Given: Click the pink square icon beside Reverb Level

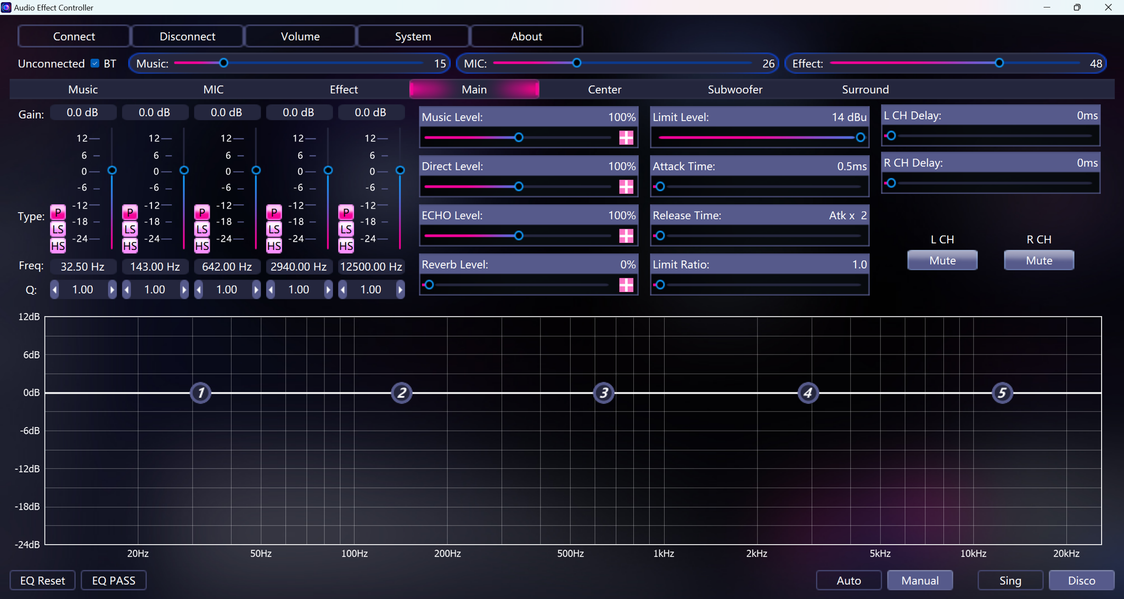Looking at the screenshot, I should tap(626, 285).
